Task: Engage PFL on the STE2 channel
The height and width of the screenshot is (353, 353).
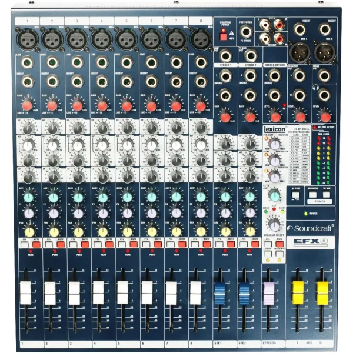Action: pos(244,245)
